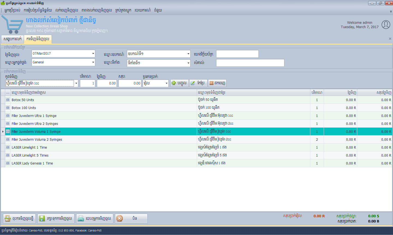393x235 pixels.
Task: Select the Filler Juvederm Voluma 2 Syringes cell
Action: click(x=103, y=139)
